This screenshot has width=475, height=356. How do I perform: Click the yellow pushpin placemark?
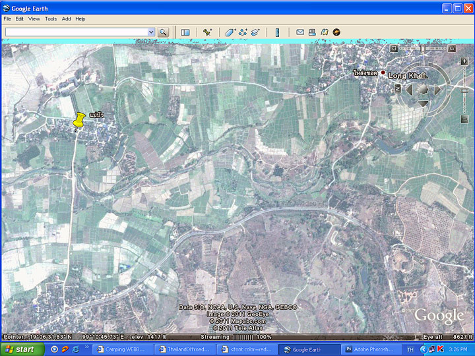[79, 121]
